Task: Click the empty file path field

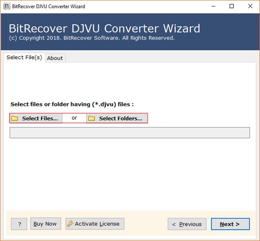Action: (130, 133)
